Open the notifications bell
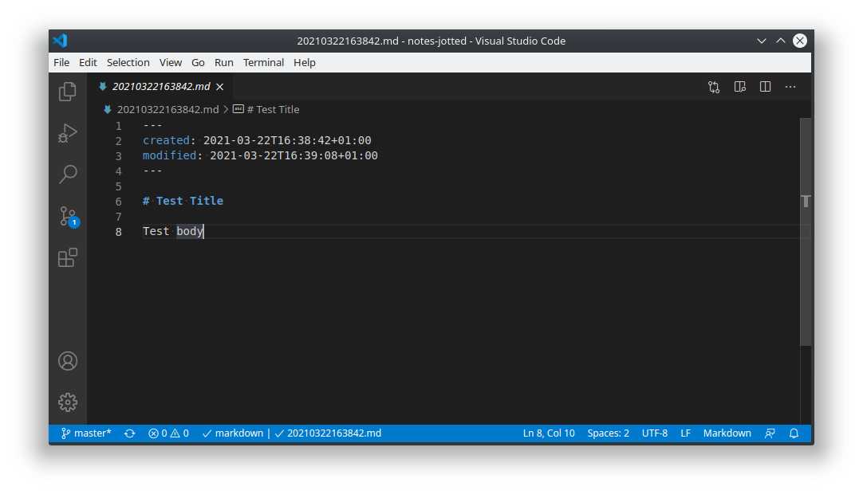The width and height of the screenshot is (863, 494). coord(794,433)
